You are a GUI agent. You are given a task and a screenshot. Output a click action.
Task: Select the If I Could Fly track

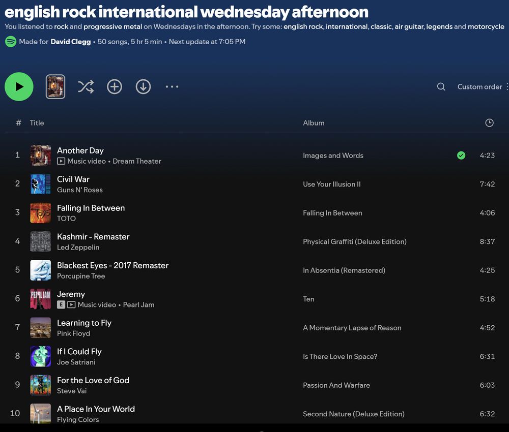79,352
